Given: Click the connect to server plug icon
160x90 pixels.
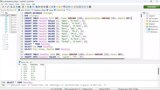Looking at the screenshot, I should (3, 7).
